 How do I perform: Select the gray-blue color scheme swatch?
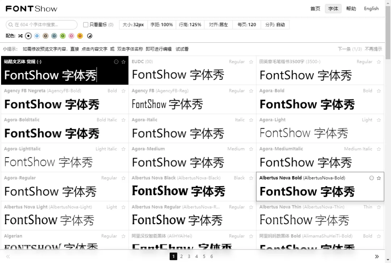[54, 36]
